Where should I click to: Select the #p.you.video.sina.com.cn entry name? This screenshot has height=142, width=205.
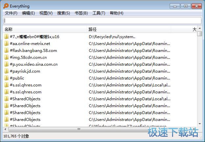tap(34, 64)
